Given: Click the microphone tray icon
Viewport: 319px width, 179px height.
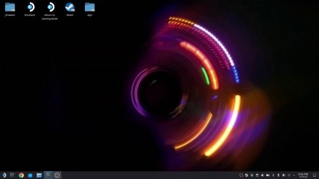Looking at the screenshot, I should [284, 175].
